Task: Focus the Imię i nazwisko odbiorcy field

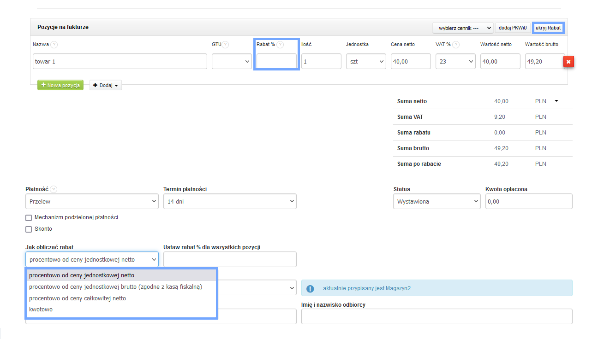Action: 437,316
